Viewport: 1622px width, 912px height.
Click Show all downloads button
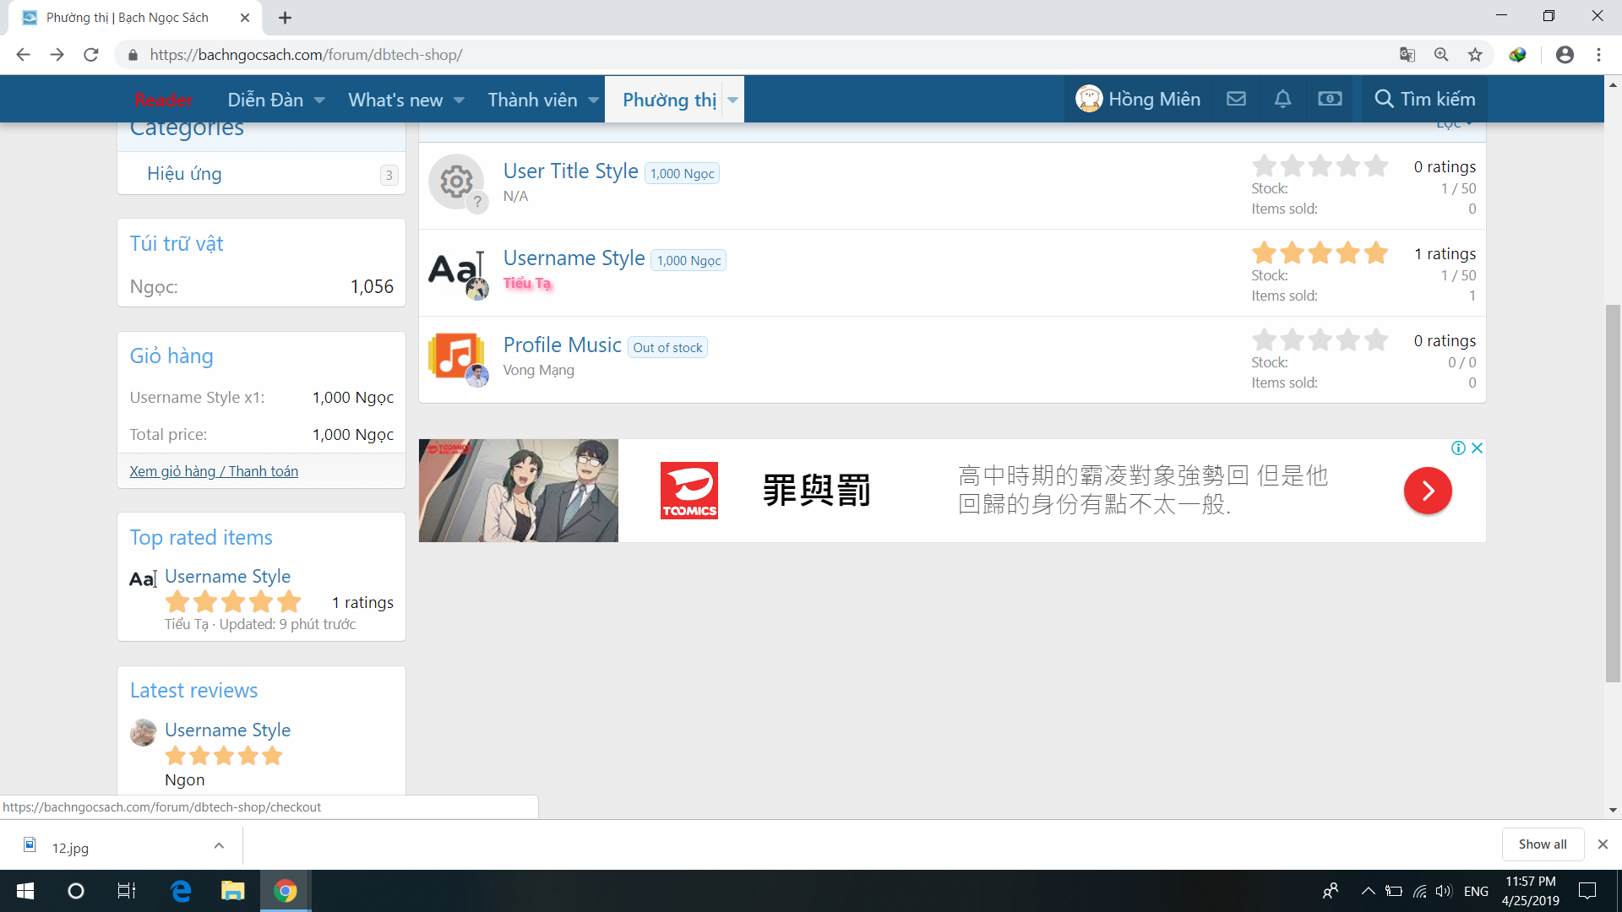[1542, 844]
